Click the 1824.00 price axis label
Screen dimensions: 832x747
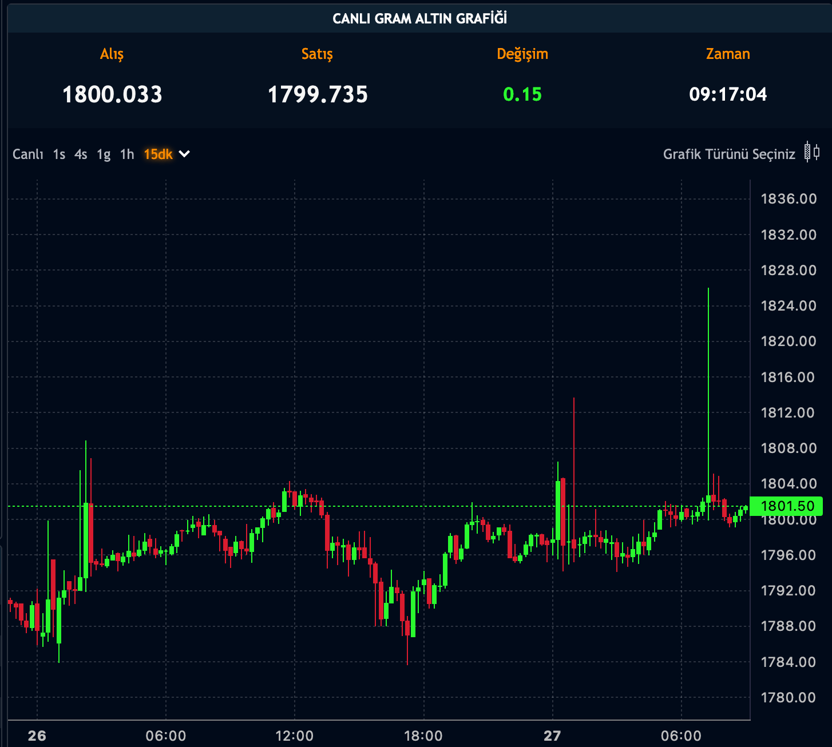789,305
